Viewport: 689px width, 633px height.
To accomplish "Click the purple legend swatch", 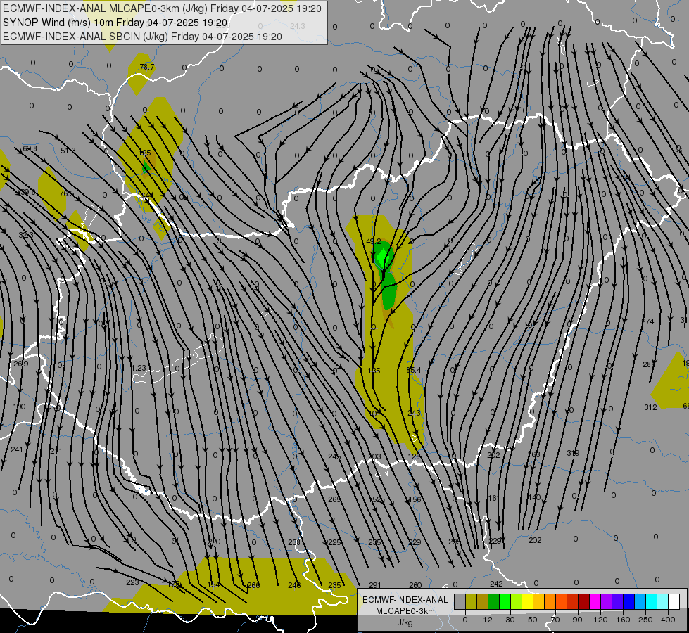I will [x=607, y=601].
